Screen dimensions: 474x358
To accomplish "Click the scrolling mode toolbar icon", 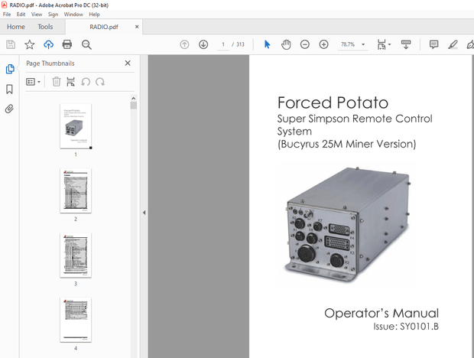I will pos(406,44).
